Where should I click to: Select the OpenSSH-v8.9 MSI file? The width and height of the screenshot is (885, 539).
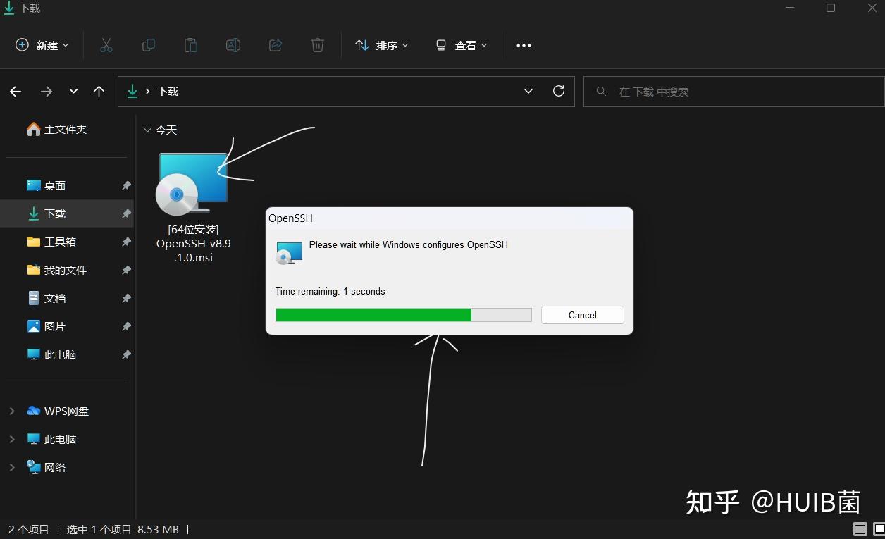coord(192,185)
